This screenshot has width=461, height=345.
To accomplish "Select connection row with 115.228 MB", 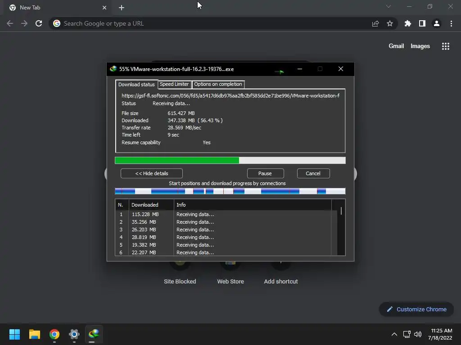I will click(223, 214).
